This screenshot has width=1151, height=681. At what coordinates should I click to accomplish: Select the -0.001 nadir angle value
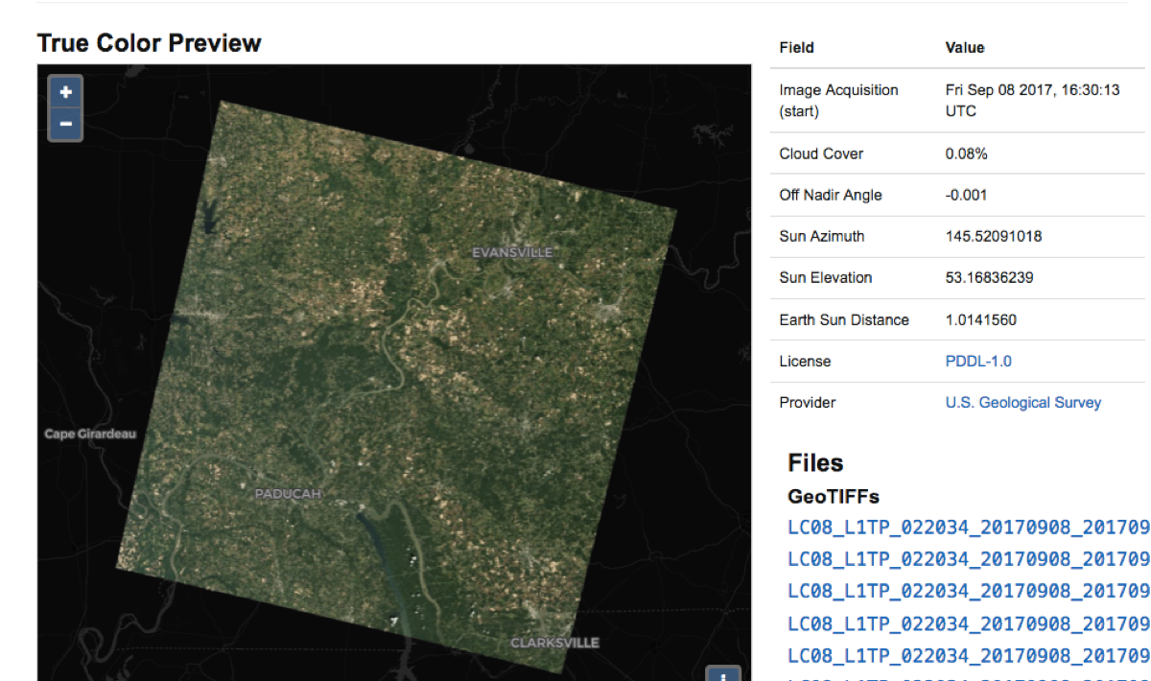click(x=967, y=196)
